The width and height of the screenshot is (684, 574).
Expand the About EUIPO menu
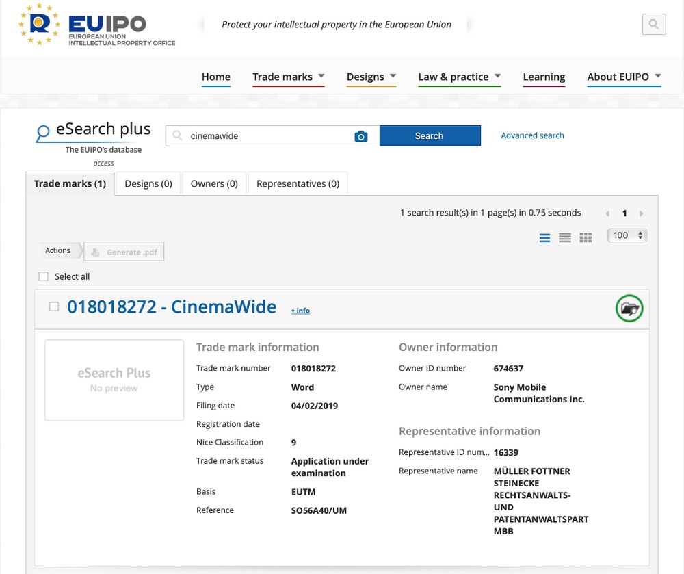[x=624, y=77]
